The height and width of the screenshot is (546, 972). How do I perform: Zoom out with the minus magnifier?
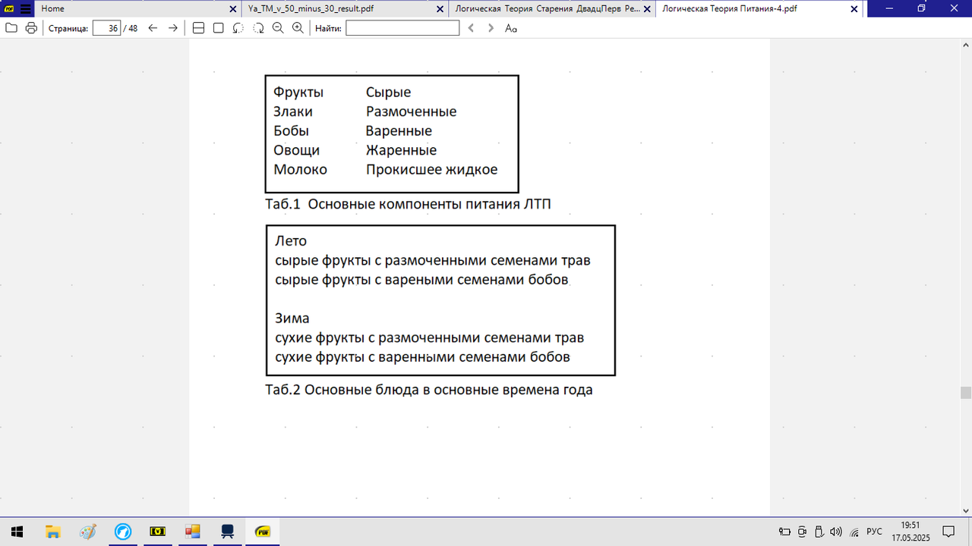(278, 28)
